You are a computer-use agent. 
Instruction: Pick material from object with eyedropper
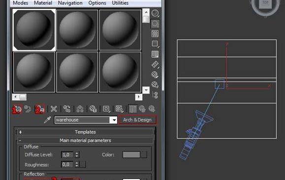[48, 120]
